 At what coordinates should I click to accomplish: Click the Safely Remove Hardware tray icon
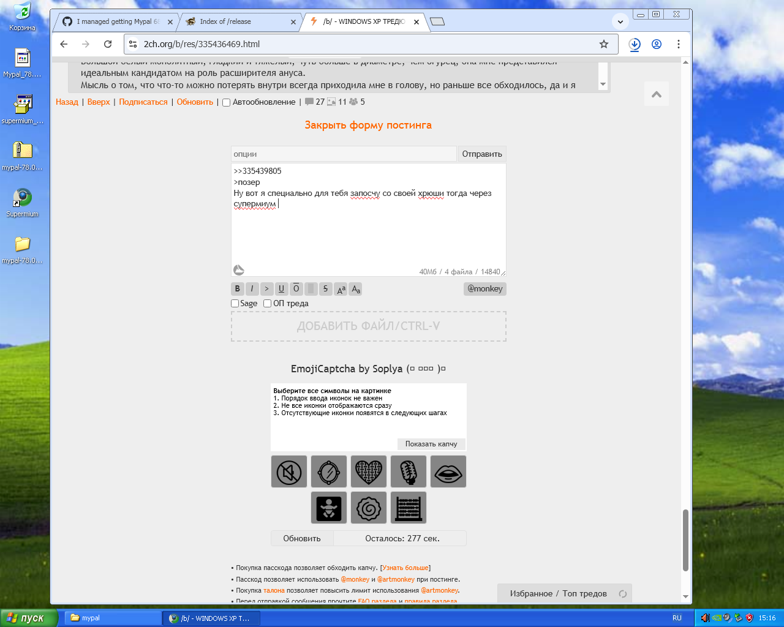pos(738,618)
